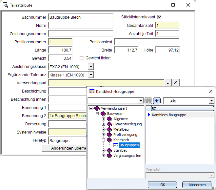Collapse the Kantblech tree node
This screenshot has height=190, width=216.
pyautogui.click(x=103, y=140)
